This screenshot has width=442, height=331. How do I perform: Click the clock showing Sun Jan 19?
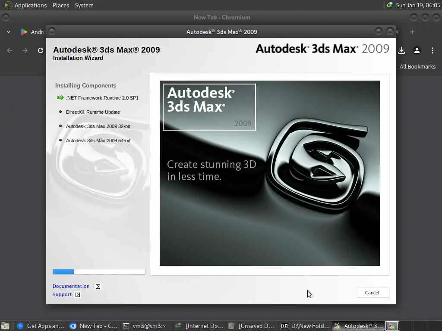click(418, 5)
